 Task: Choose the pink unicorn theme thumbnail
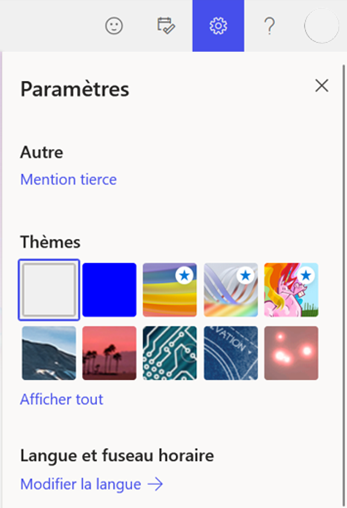[x=291, y=289]
